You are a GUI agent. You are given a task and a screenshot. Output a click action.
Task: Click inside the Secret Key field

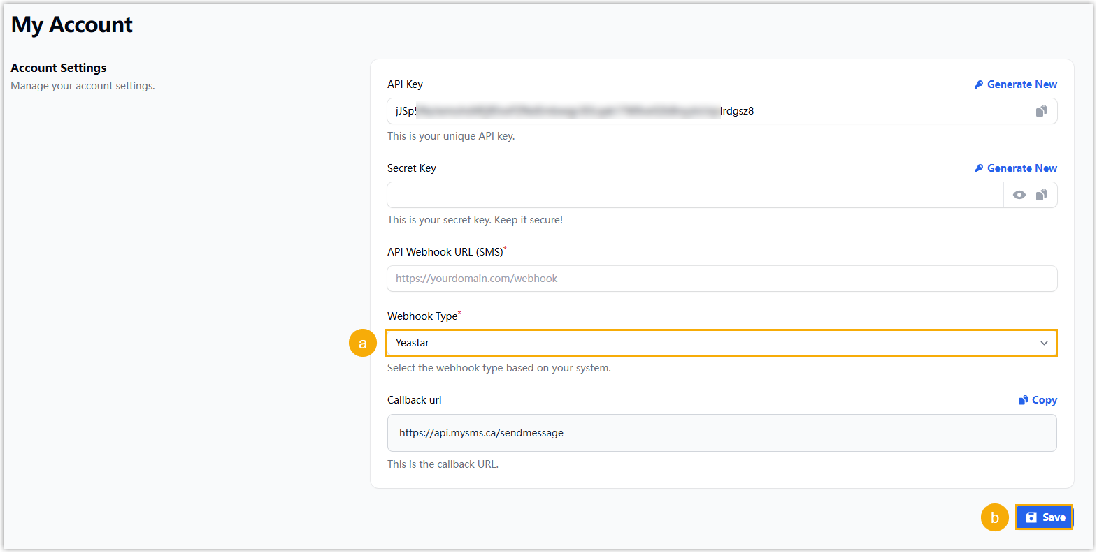coord(695,195)
